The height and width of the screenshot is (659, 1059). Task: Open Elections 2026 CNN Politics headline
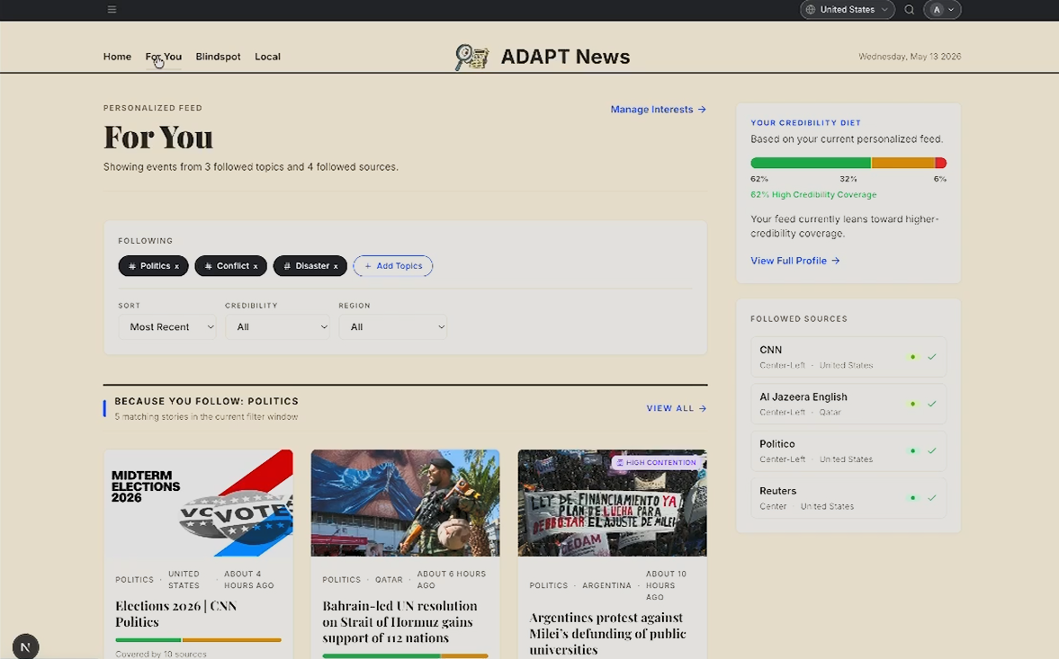pos(176,614)
